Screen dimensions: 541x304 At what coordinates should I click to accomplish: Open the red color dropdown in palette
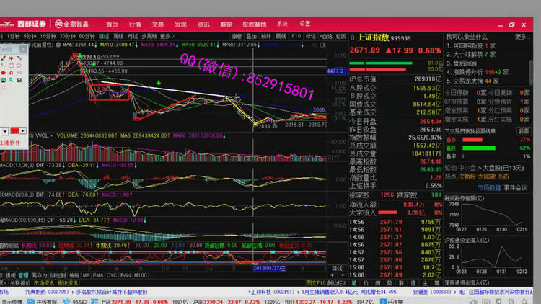pyautogui.click(x=24, y=131)
